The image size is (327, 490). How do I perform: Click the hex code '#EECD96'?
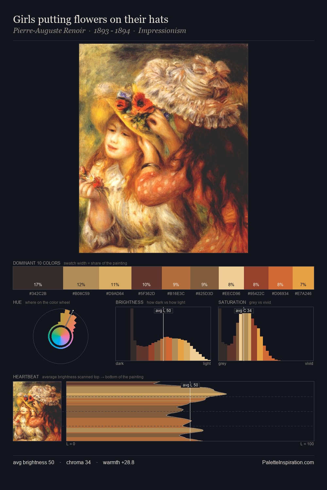tap(231, 294)
